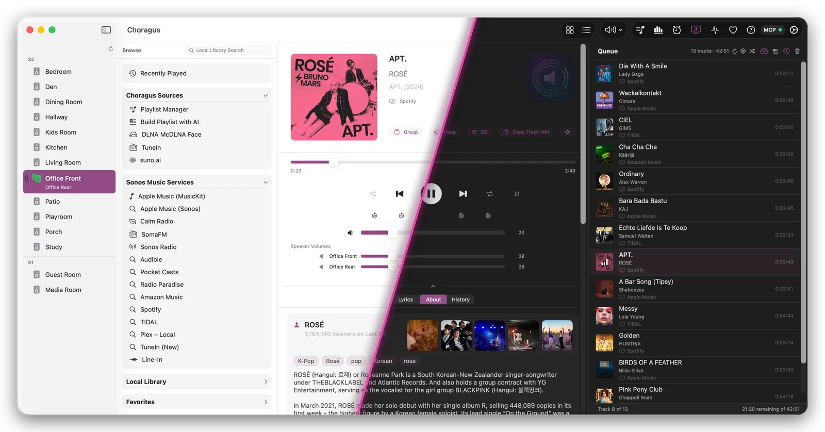The height and width of the screenshot is (432, 825).
Task: Adjust the Office Front speaker volume slider
Action: click(x=433, y=256)
